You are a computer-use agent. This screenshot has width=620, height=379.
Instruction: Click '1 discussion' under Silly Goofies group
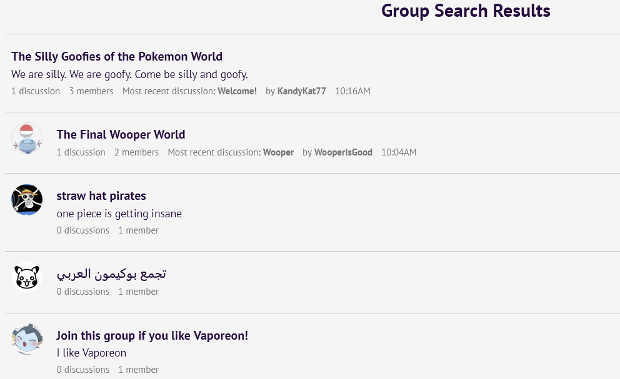(36, 91)
